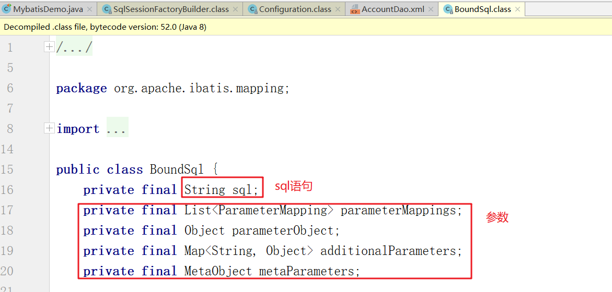Click the folded /.../ comment placeholder

pos(74,47)
